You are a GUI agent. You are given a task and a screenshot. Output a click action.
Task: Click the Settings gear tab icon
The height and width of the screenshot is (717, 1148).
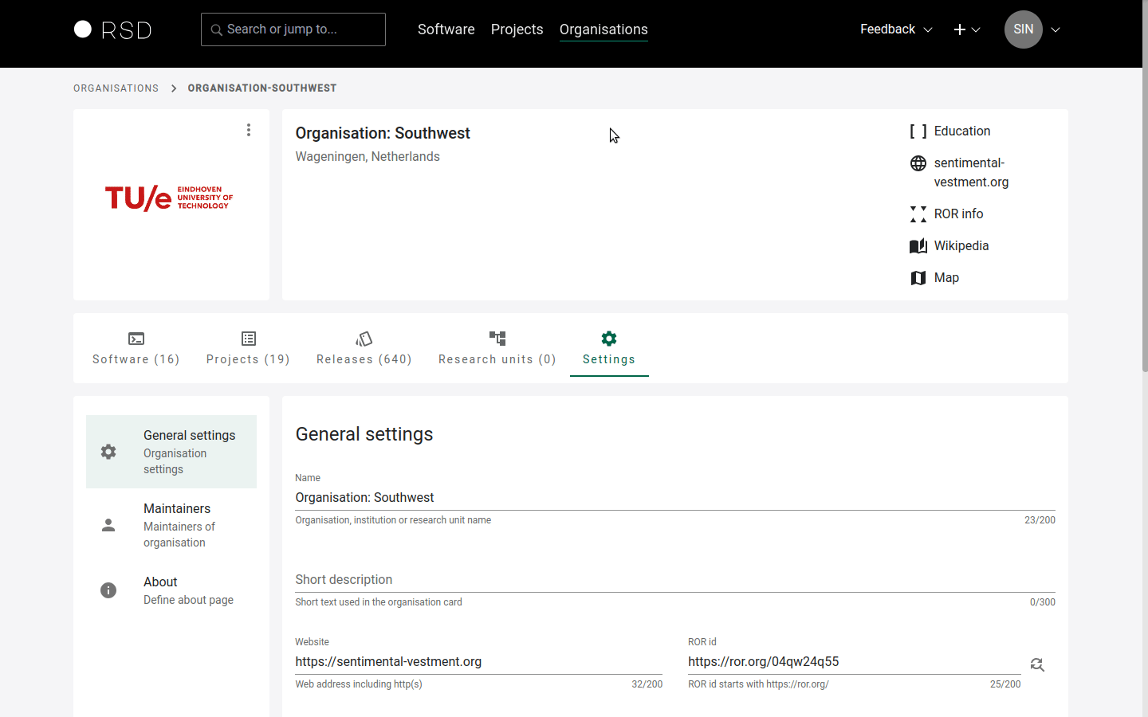coord(609,339)
